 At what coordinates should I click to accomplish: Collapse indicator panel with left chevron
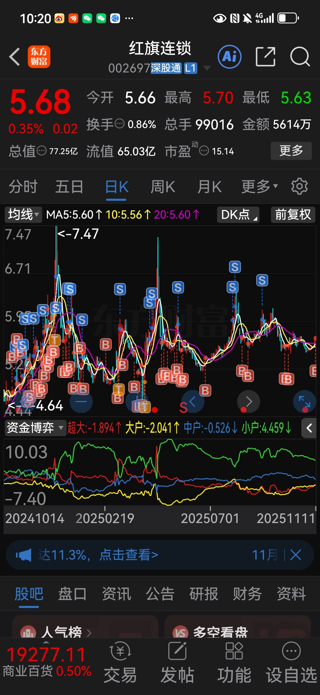(309, 428)
